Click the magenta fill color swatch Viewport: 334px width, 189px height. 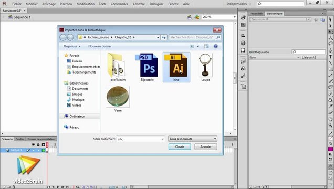pos(330,149)
